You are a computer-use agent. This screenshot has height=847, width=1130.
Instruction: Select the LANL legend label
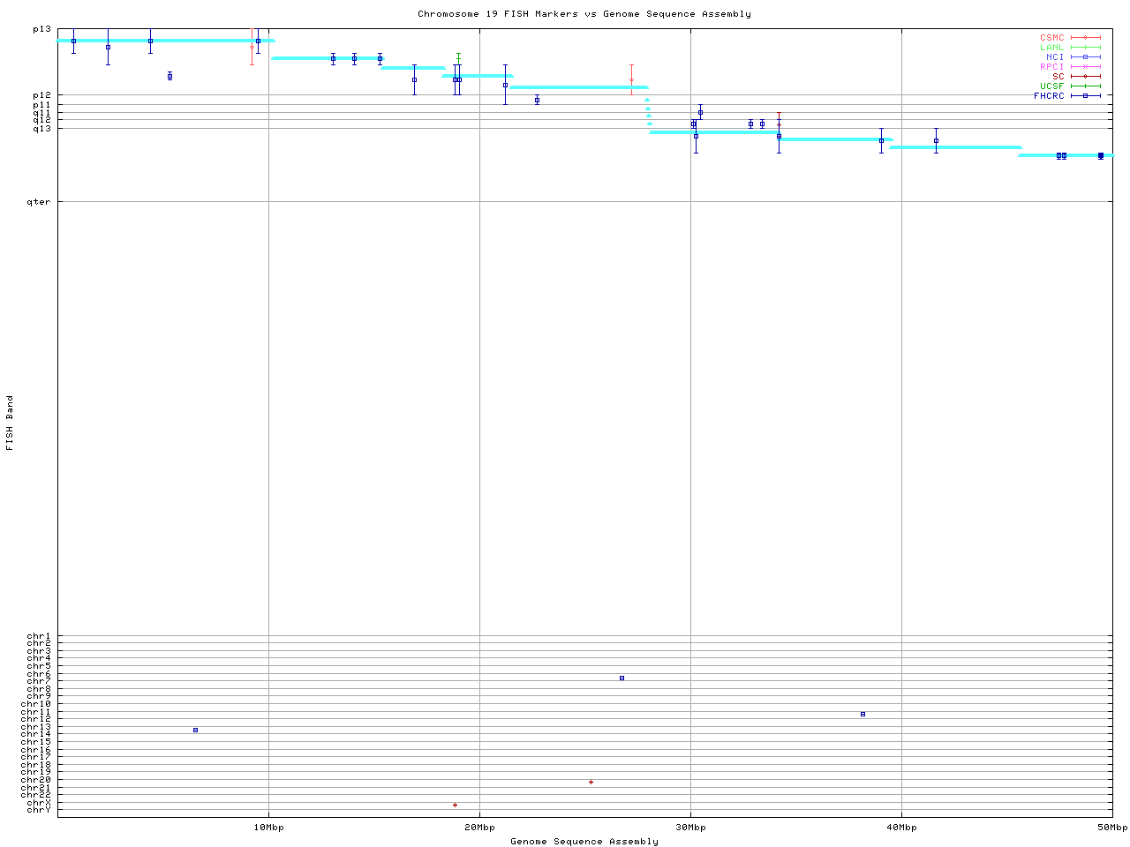pyautogui.click(x=1052, y=48)
